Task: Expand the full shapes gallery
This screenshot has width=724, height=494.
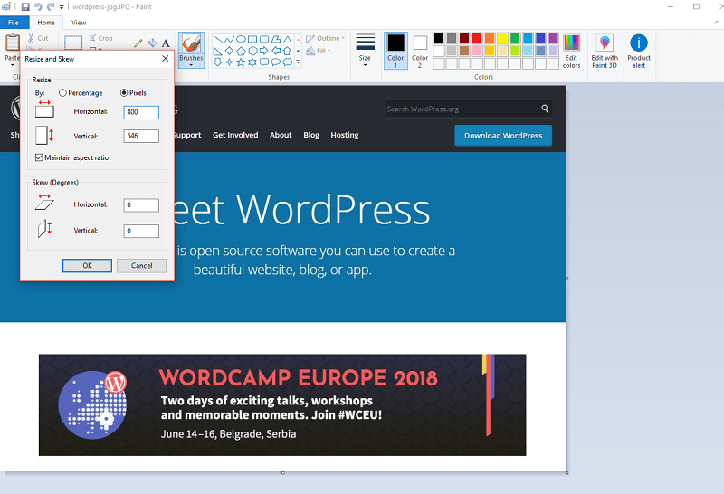Action: coord(299,62)
